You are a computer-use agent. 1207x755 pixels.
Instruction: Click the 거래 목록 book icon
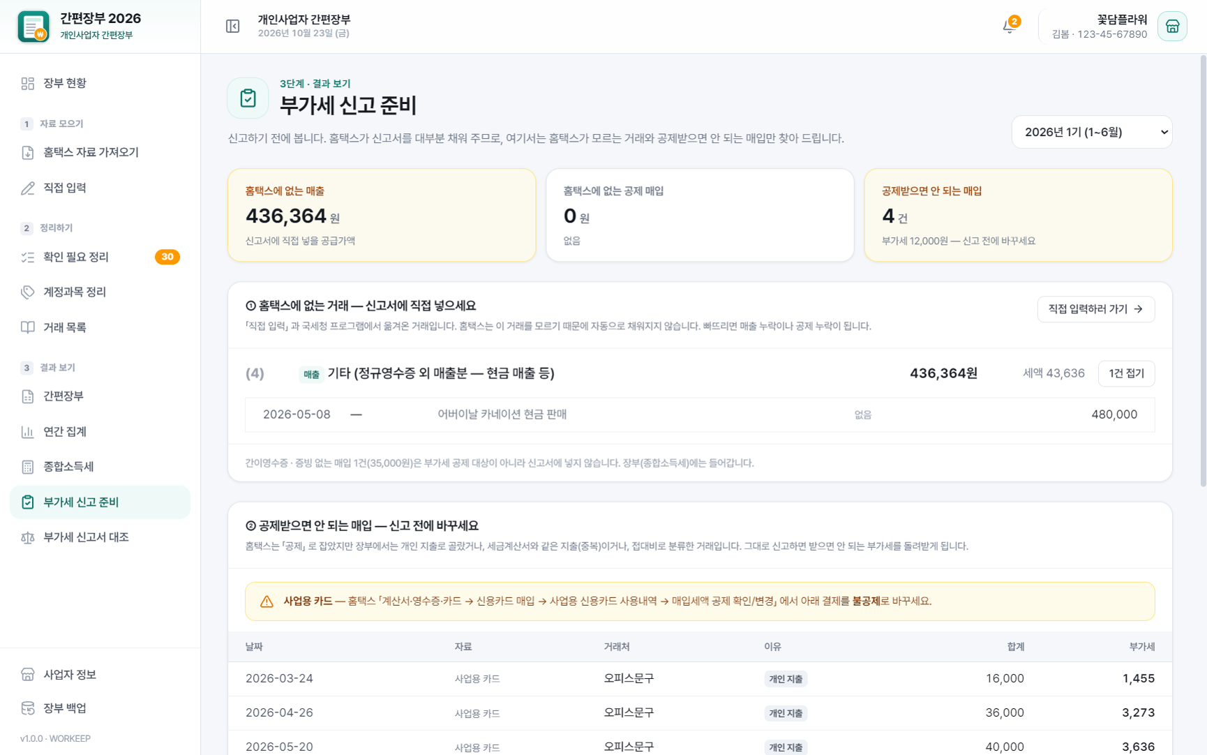point(28,328)
